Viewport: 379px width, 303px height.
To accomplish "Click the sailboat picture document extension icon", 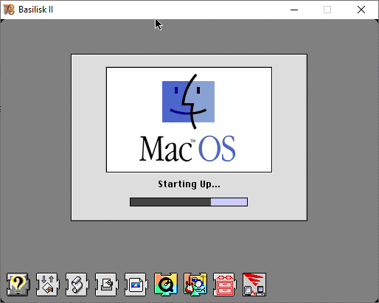I will pyautogui.click(x=136, y=285).
